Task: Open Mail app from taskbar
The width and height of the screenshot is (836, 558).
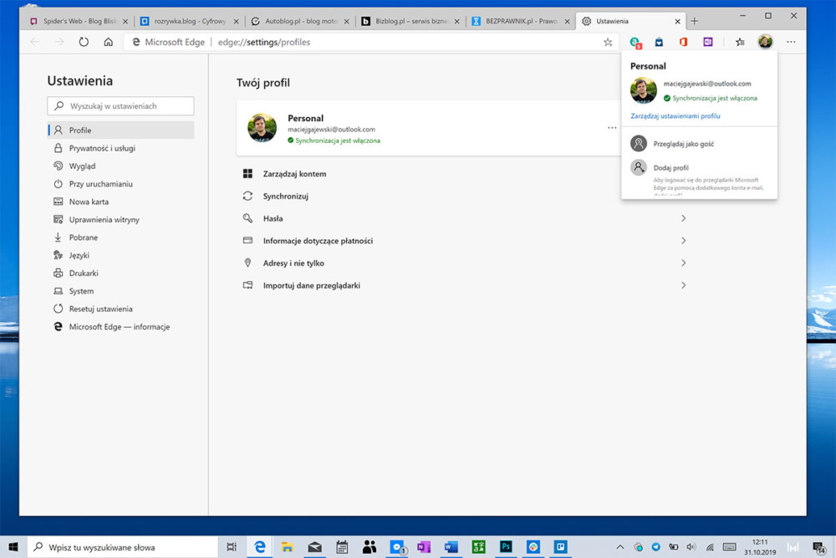Action: [x=314, y=547]
